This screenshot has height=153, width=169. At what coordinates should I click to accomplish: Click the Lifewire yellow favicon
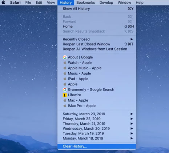pos(65,95)
